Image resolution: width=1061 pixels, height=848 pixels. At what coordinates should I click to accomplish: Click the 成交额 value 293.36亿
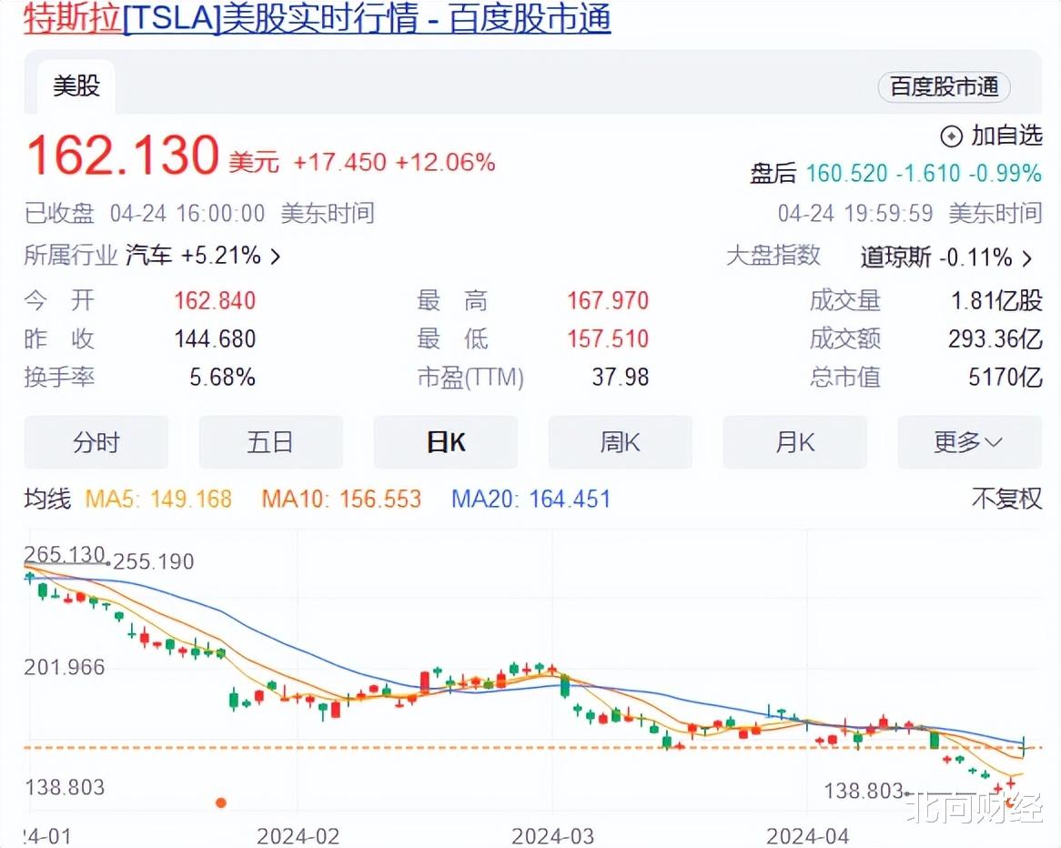click(x=995, y=338)
